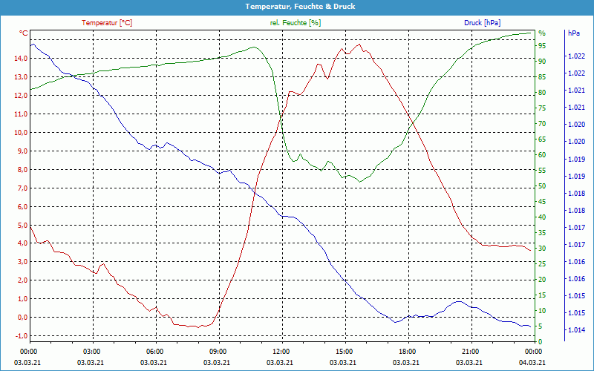Click the 04.03.21 date label
The height and width of the screenshot is (371, 594).
coord(533,362)
